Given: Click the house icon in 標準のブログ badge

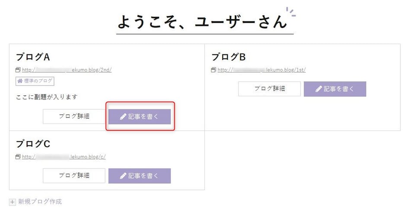Looking at the screenshot, I should pyautogui.click(x=20, y=81).
